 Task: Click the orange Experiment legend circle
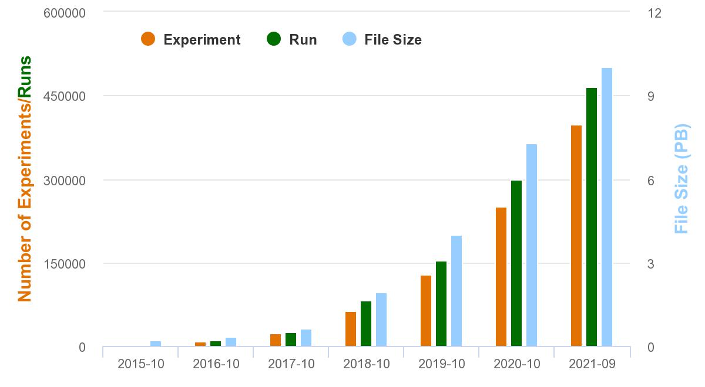click(x=148, y=39)
